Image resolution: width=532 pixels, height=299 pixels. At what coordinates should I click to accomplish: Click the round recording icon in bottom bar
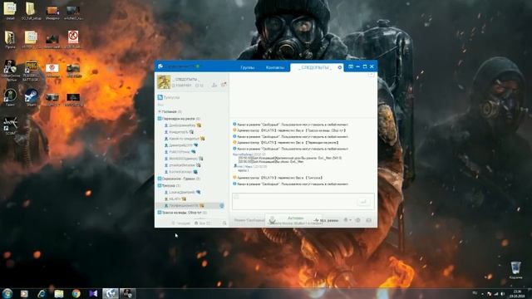(357, 220)
